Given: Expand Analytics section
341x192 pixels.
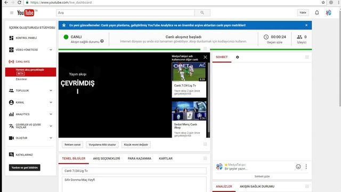Looking at the screenshot, I should click(x=51, y=114).
